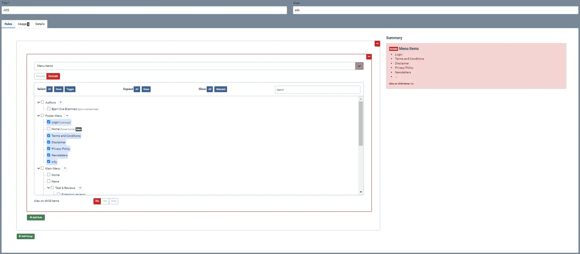Click the Alias badge next to Home
Image resolution: width=580 pixels, height=254 pixels.
pos(79,129)
